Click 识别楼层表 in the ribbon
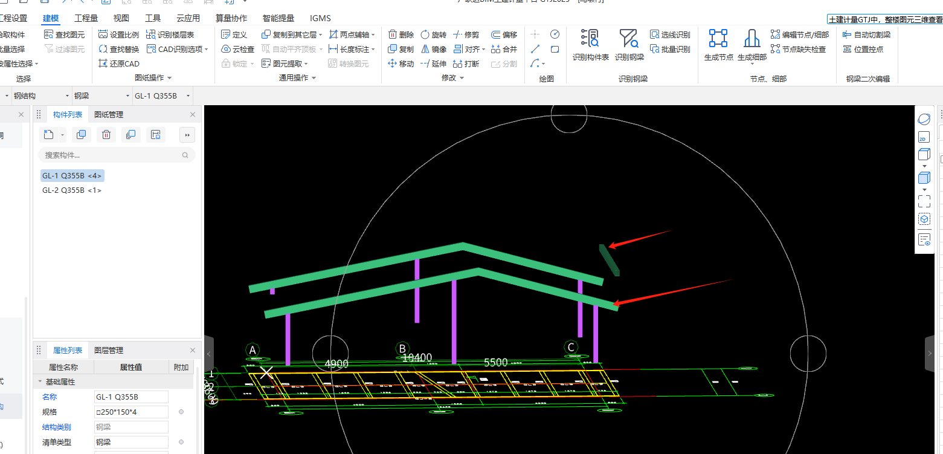This screenshot has width=943, height=454. pyautogui.click(x=170, y=35)
